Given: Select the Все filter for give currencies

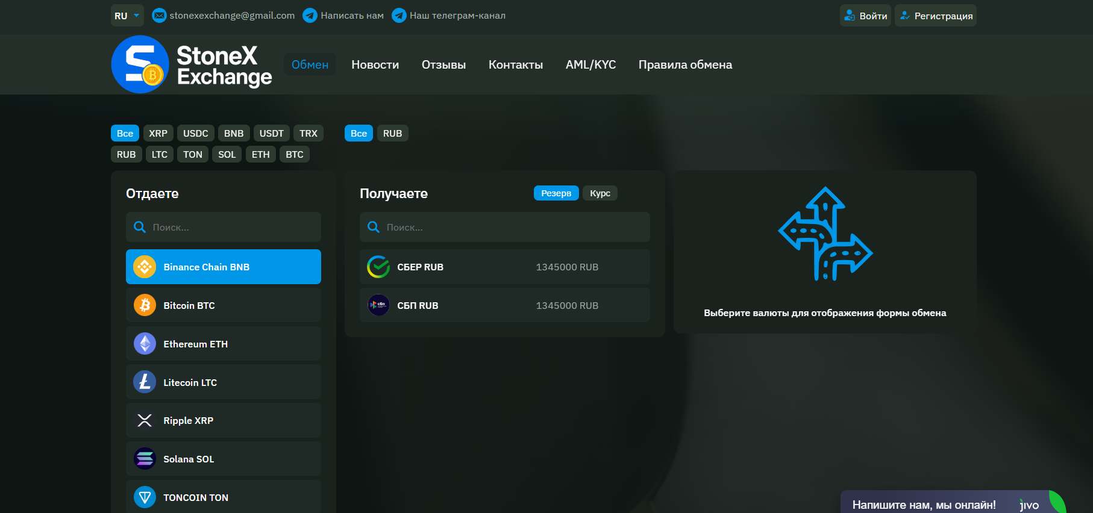Looking at the screenshot, I should coord(125,133).
